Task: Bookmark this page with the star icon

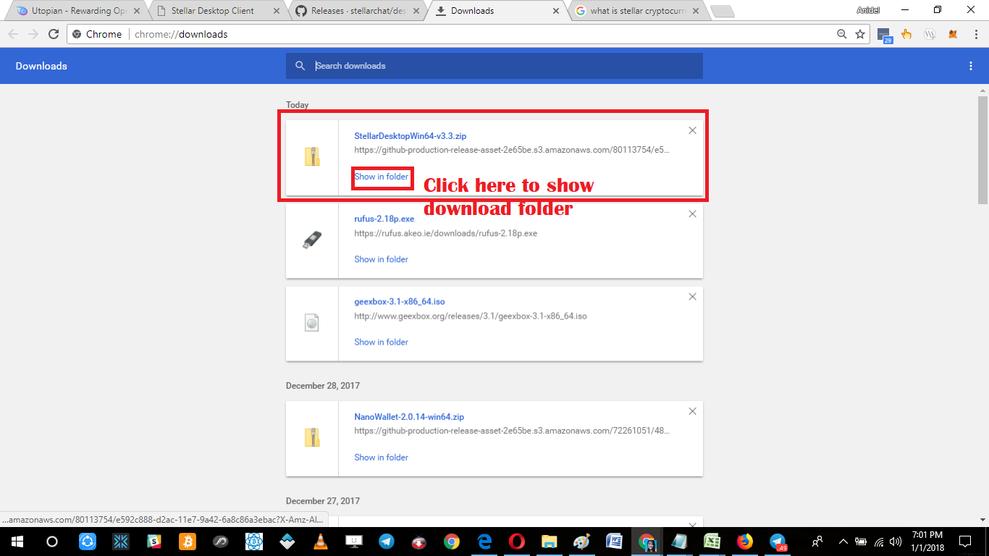Action: tap(859, 34)
